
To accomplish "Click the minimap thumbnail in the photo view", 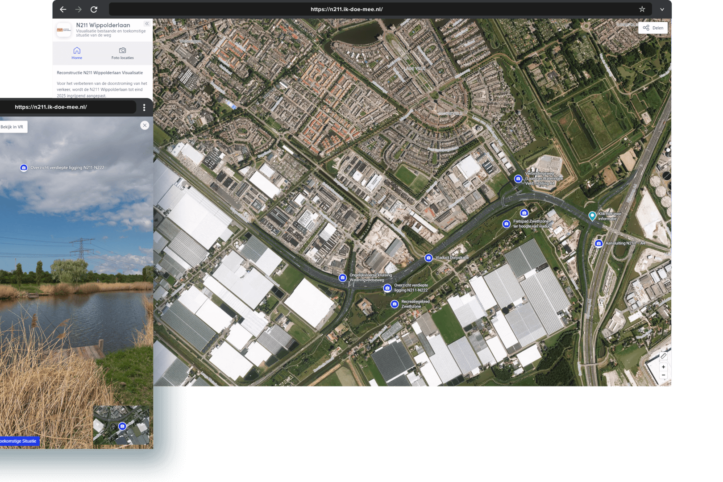I will click(x=122, y=426).
